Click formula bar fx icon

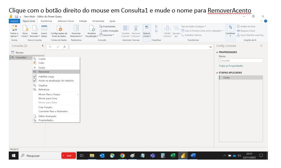tap(64, 47)
